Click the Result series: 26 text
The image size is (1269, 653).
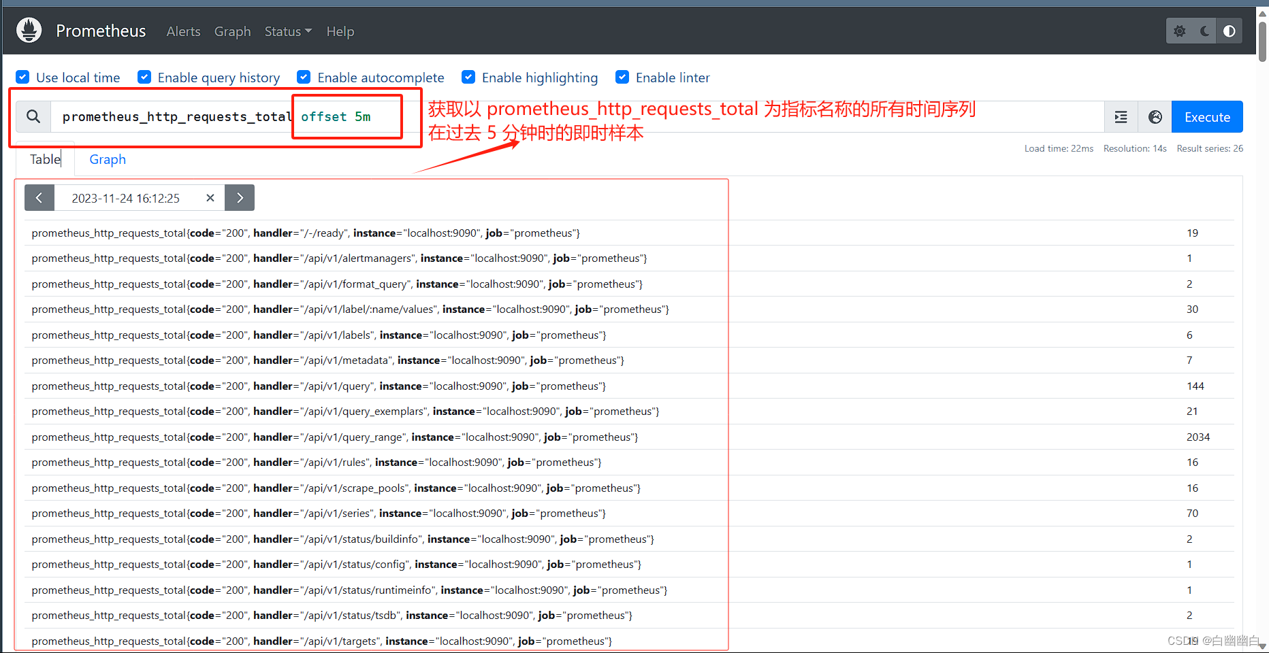pos(1210,148)
